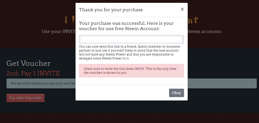Click the '2nd: Pay 1 INVITE' subheading
The width and height of the screenshot is (259, 123).
pos(33,73)
